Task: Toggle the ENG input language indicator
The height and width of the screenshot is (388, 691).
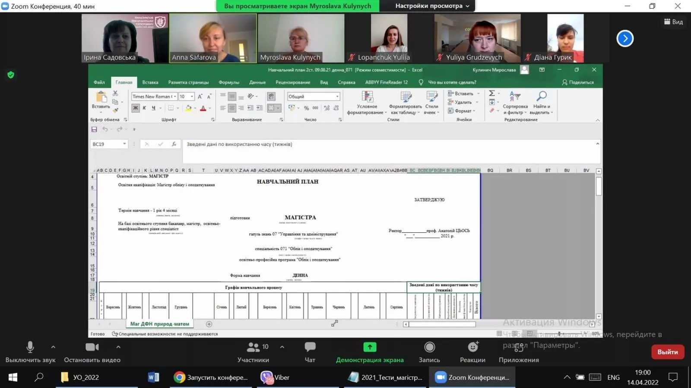Action: (x=613, y=377)
